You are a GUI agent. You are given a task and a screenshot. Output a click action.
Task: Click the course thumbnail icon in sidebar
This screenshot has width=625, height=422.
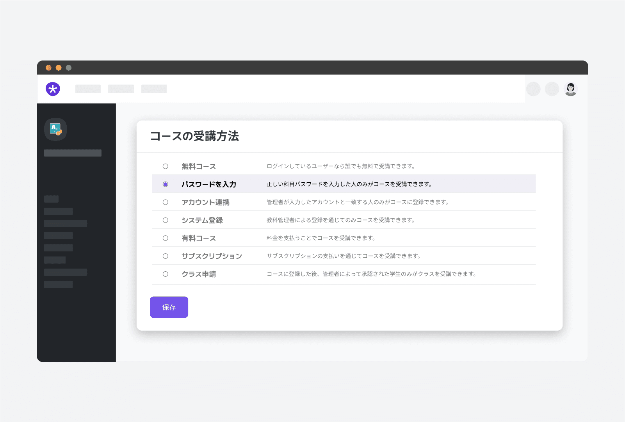(56, 129)
